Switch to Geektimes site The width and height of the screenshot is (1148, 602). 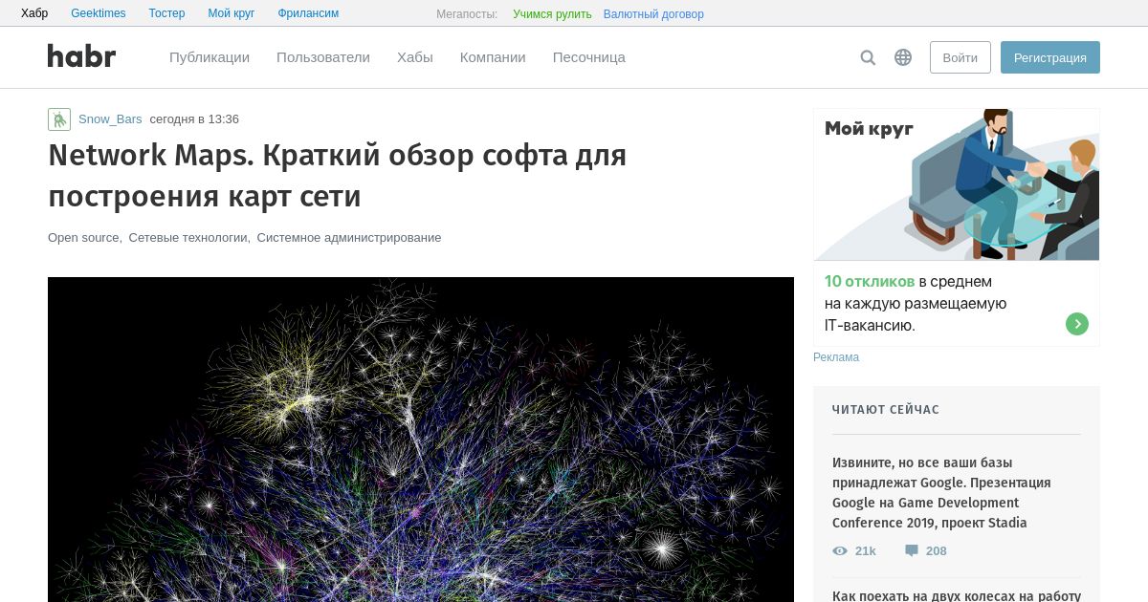click(x=99, y=13)
